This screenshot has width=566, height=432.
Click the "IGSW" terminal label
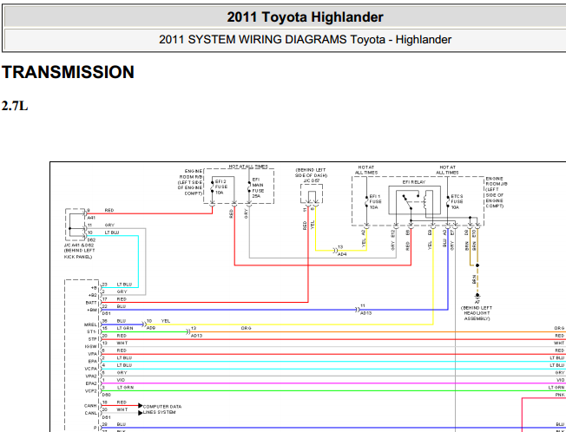(91, 346)
